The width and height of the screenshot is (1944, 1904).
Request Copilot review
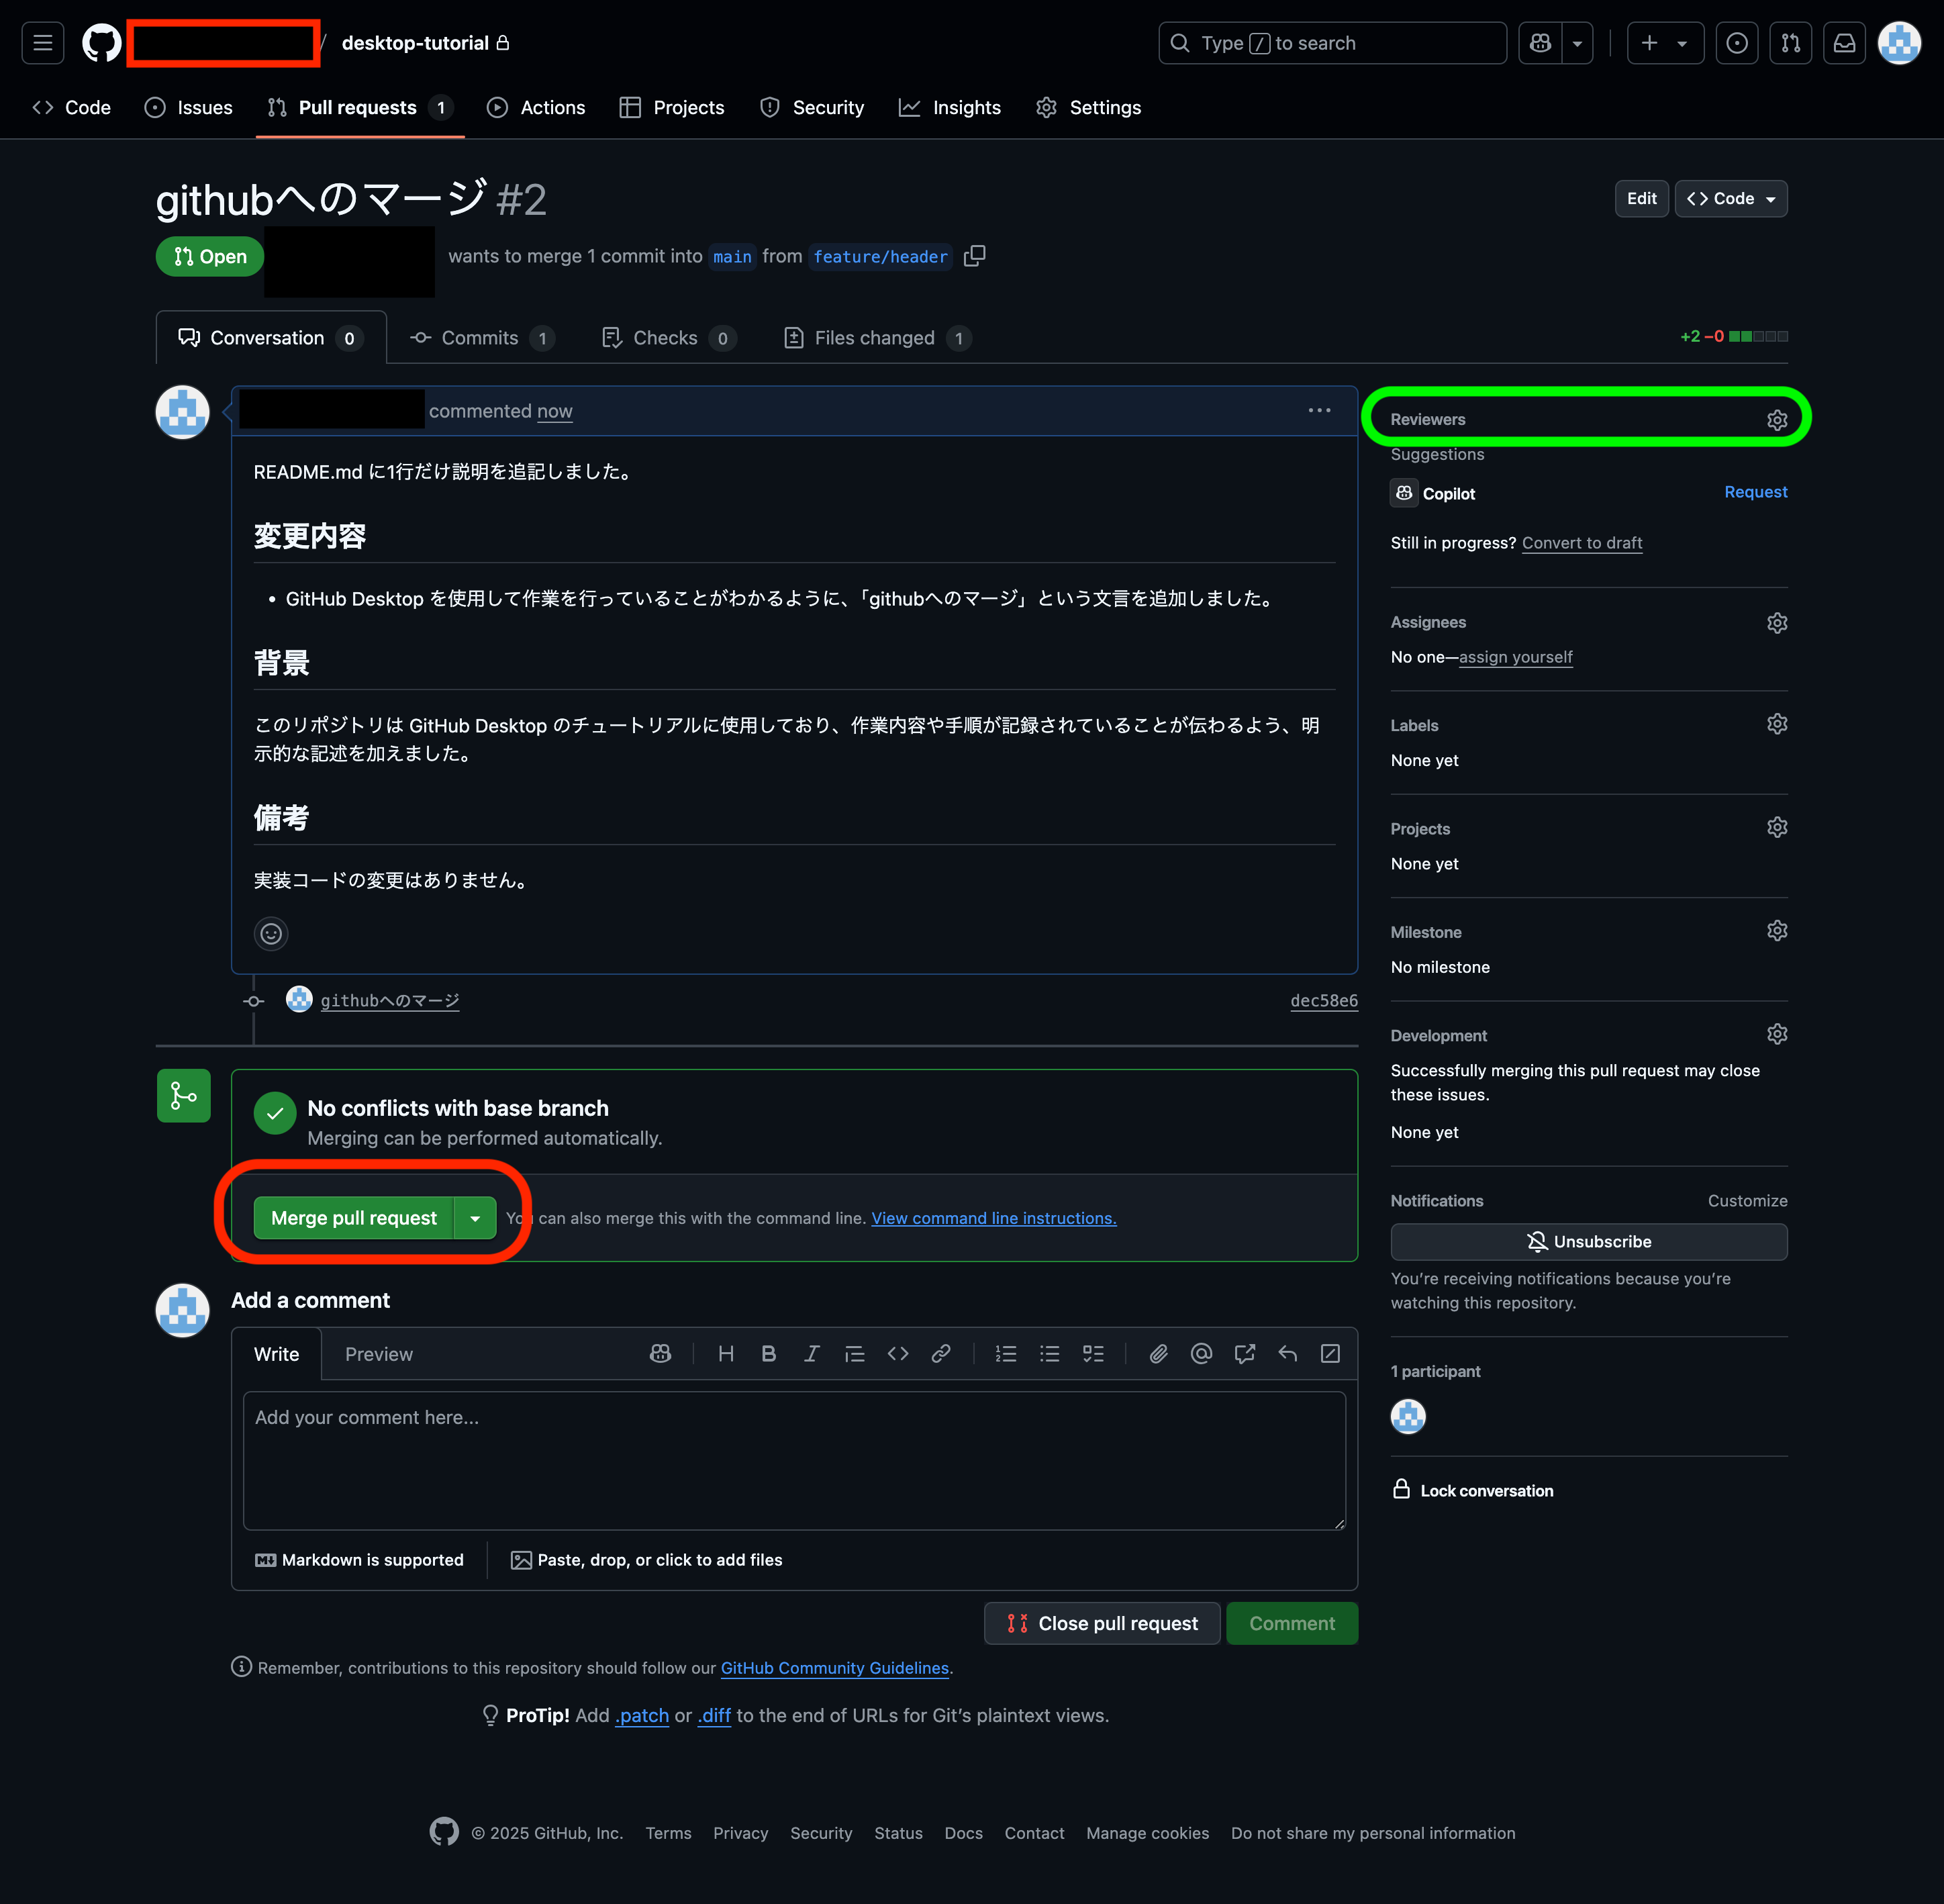tap(1755, 492)
